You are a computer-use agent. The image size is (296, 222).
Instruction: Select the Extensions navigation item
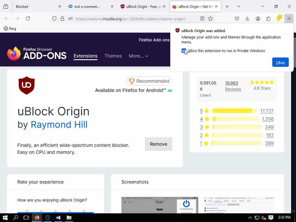pyautogui.click(x=86, y=56)
